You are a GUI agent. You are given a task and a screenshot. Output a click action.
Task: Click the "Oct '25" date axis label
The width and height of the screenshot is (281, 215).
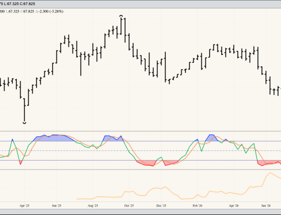pos(129,205)
